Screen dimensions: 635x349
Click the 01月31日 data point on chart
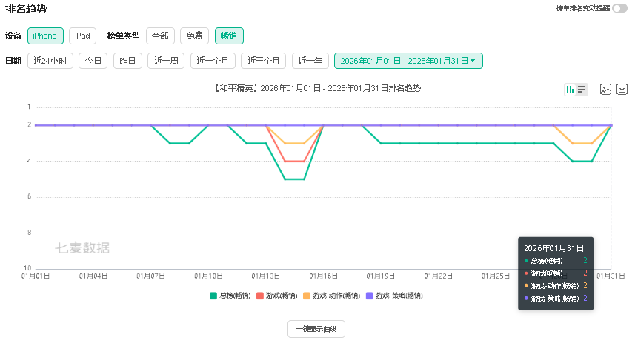click(611, 125)
